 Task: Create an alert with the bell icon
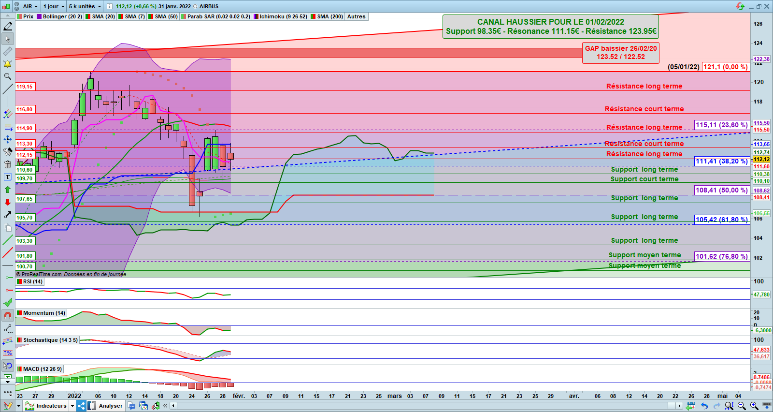tap(8, 64)
